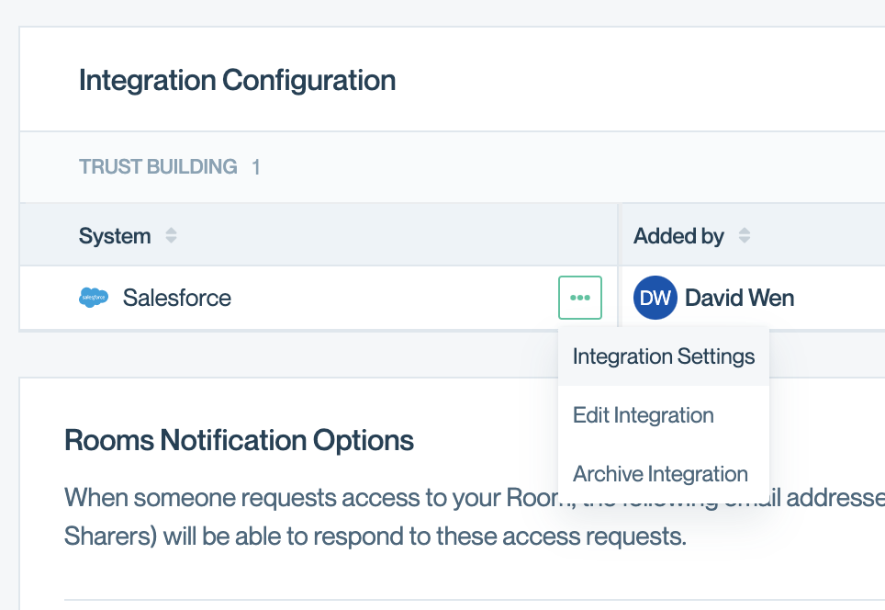Click the Salesforce cloud logo icon
Screen dimensions: 885x610
(94, 298)
